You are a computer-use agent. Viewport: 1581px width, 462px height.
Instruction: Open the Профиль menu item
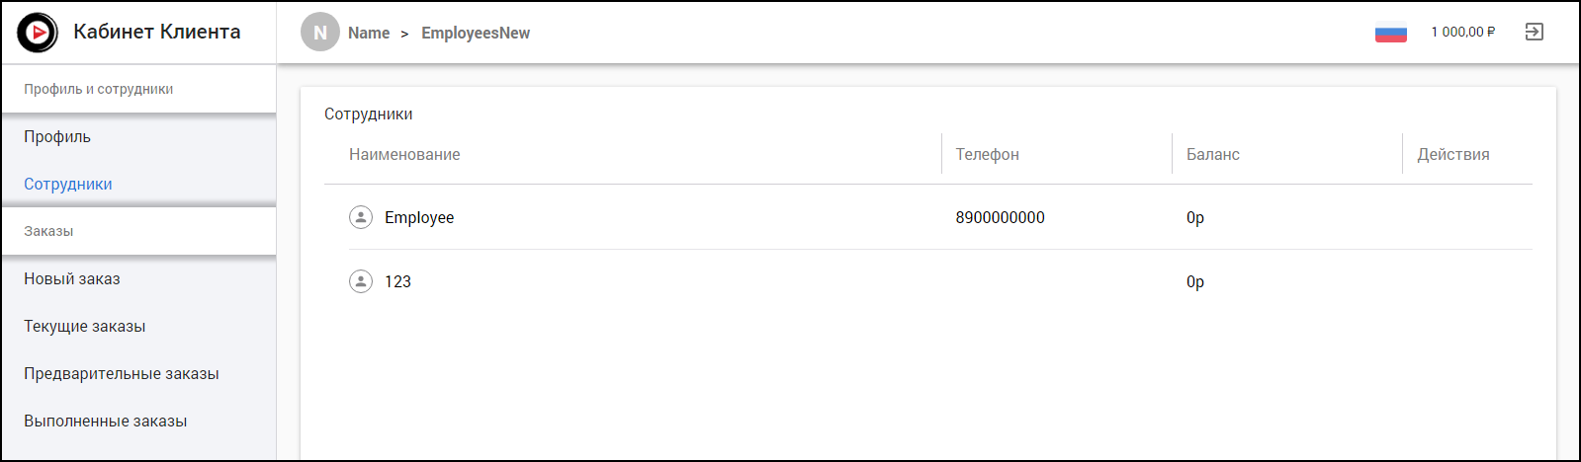point(57,137)
